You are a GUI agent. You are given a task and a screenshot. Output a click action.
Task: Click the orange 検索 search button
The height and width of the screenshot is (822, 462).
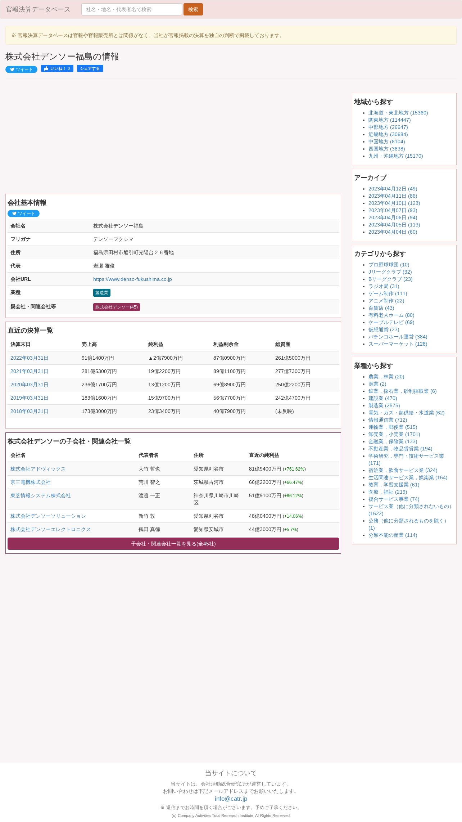193,9
